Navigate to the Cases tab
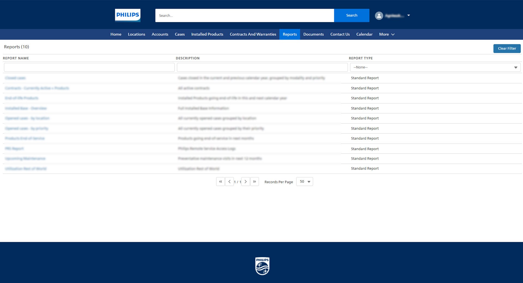This screenshot has height=283, width=523. [180, 34]
